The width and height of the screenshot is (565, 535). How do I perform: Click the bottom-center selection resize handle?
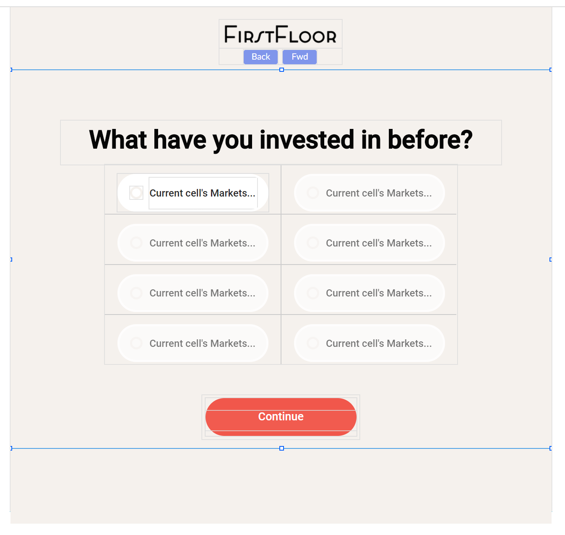pyautogui.click(x=282, y=448)
